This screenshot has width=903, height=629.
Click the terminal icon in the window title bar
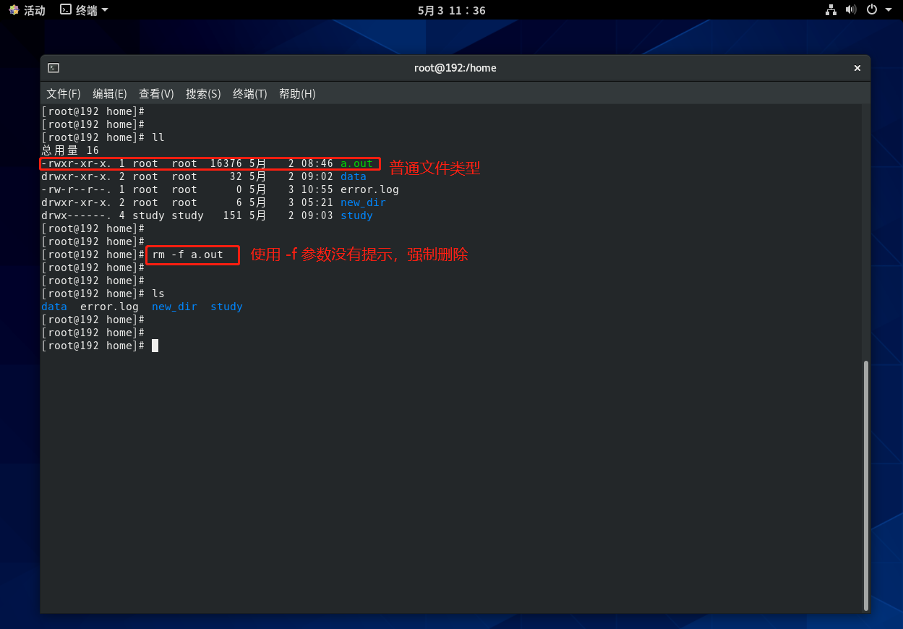tap(54, 68)
